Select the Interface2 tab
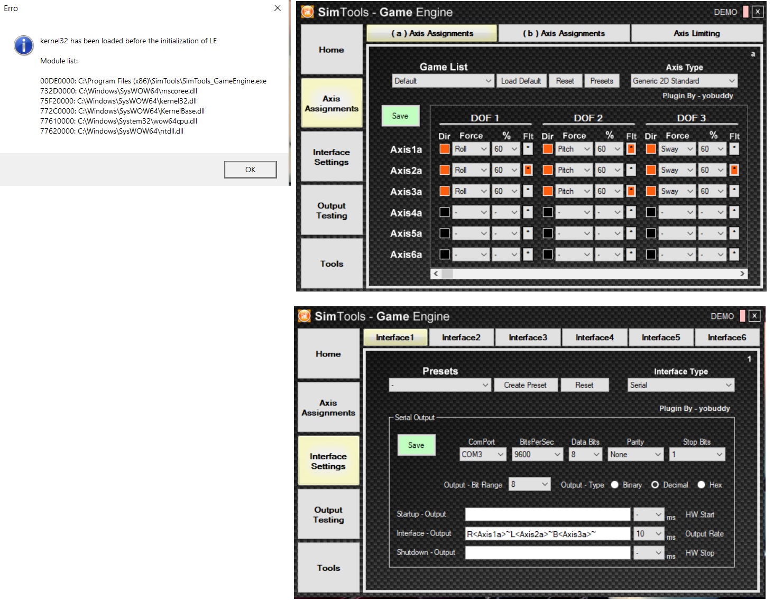Image resolution: width=774 pixels, height=602 pixels. pos(461,337)
